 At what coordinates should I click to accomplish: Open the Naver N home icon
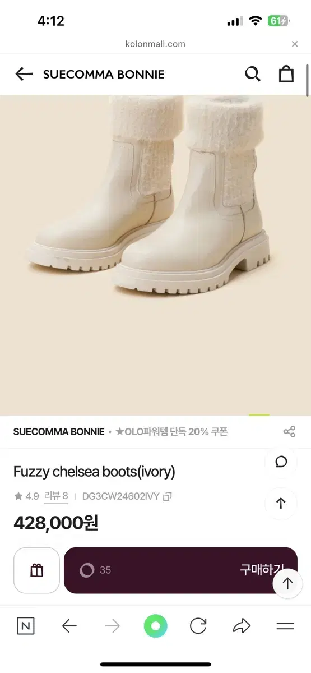click(25, 626)
